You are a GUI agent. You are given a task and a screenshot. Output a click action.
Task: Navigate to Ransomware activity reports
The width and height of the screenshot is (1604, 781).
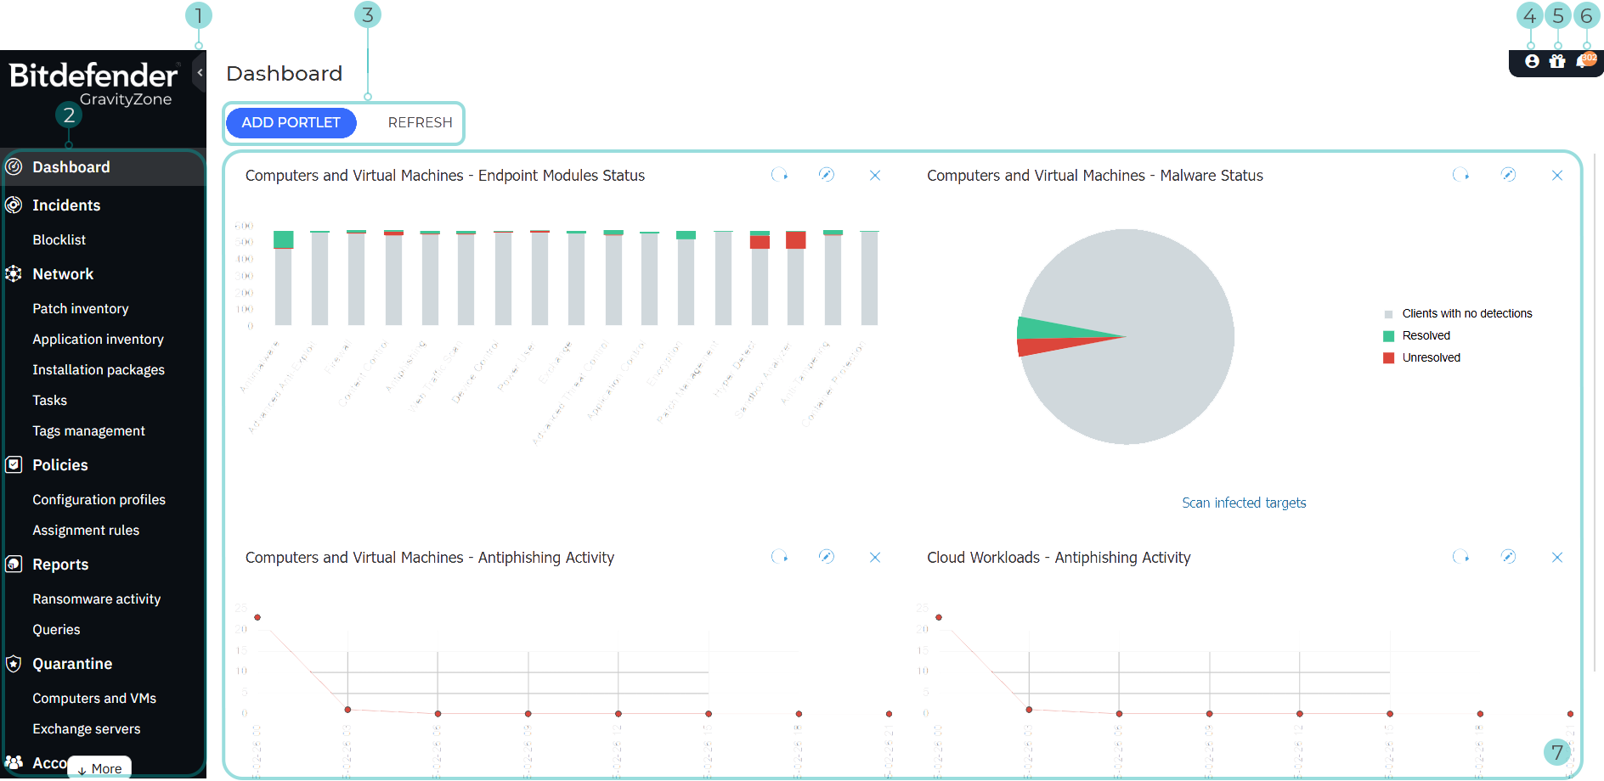96,598
